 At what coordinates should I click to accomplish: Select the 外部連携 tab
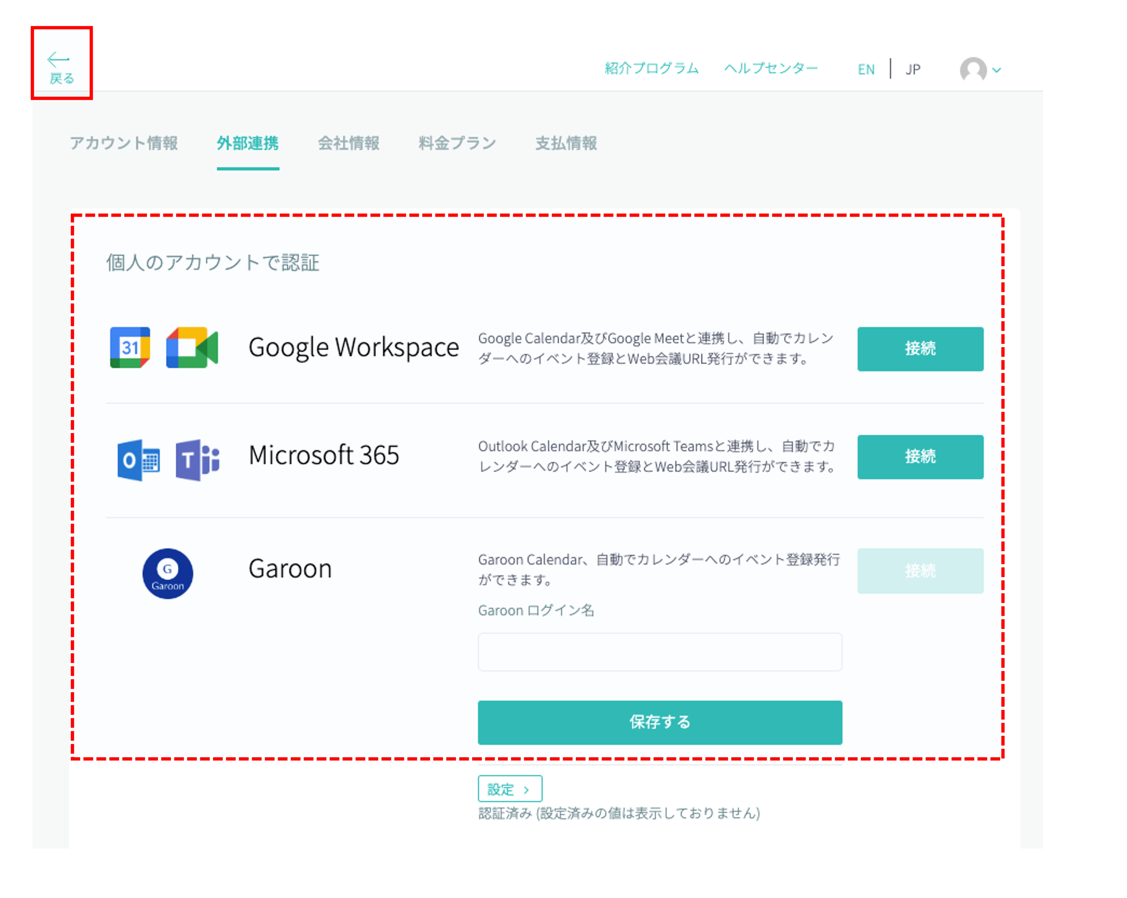click(248, 143)
